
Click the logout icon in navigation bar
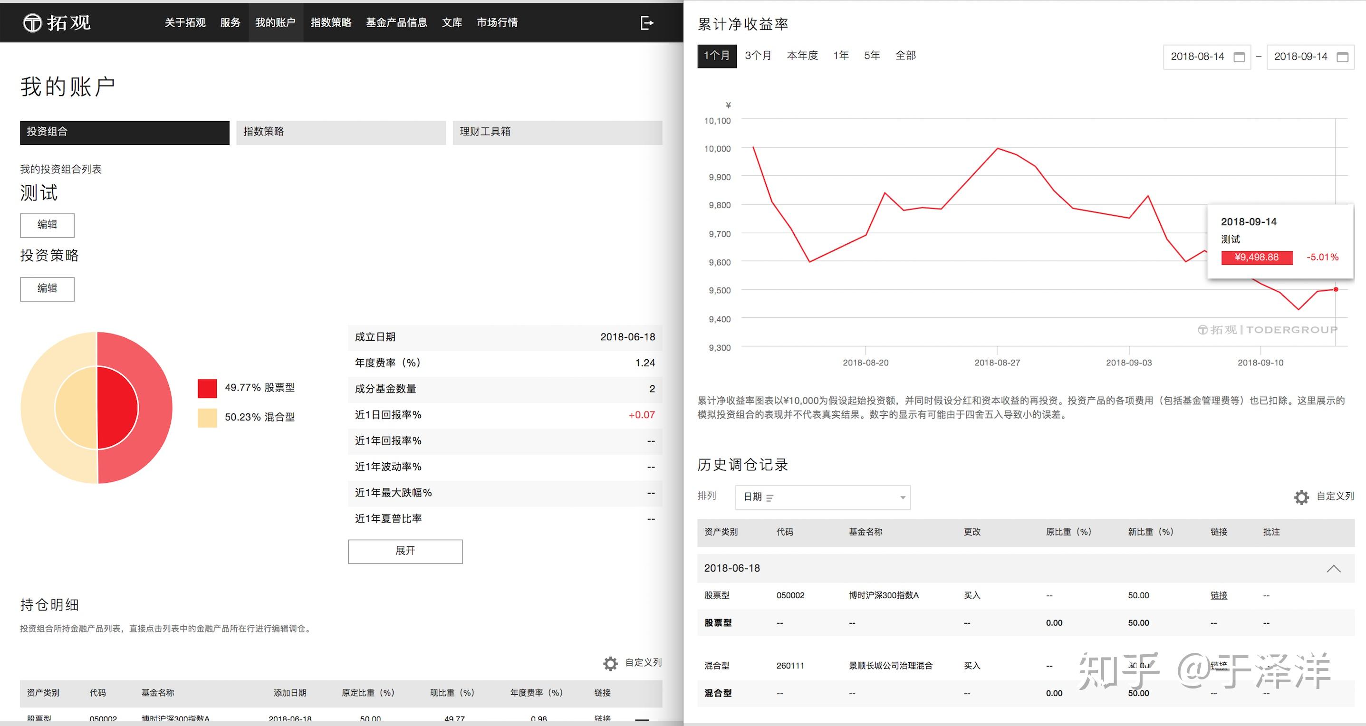647,23
